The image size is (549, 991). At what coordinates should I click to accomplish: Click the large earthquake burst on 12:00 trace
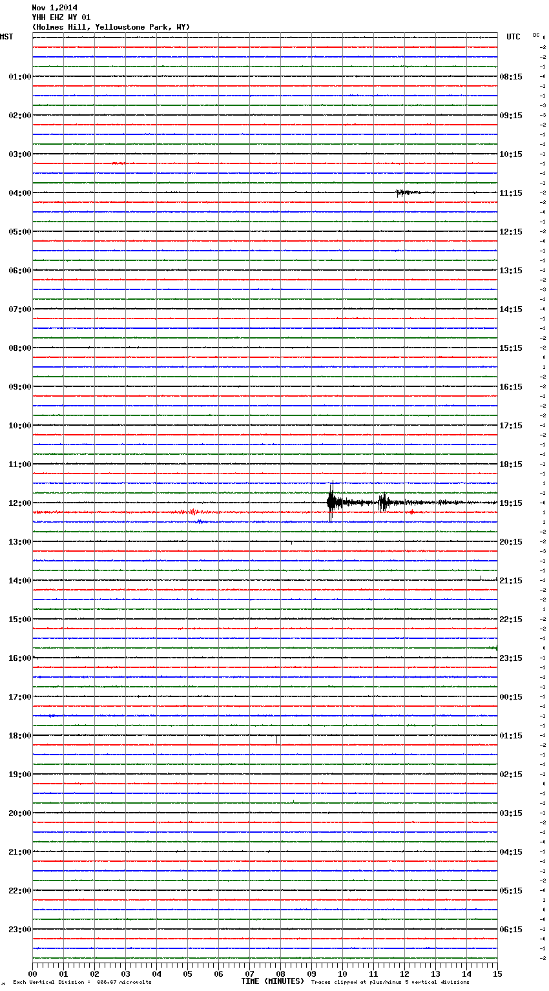(331, 502)
